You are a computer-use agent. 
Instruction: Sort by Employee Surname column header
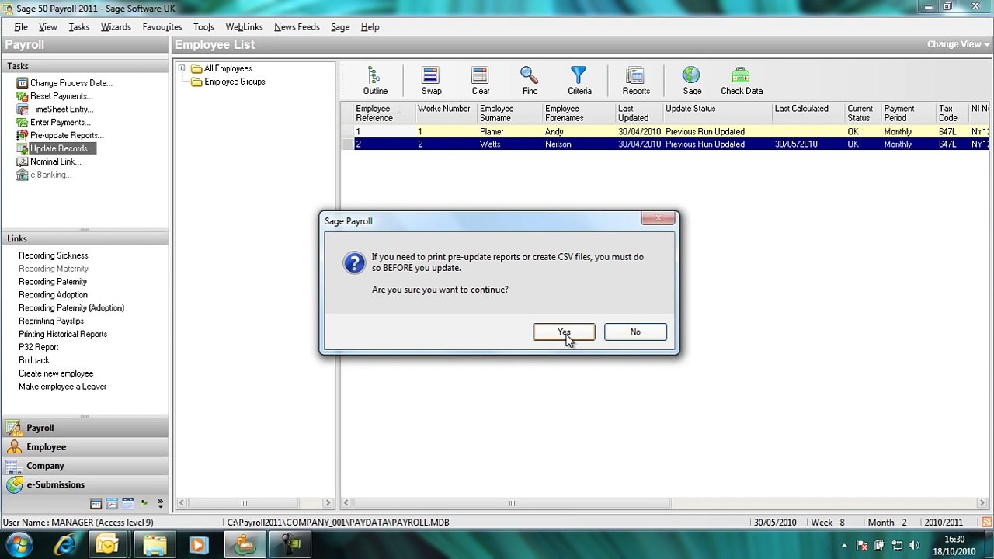[509, 113]
